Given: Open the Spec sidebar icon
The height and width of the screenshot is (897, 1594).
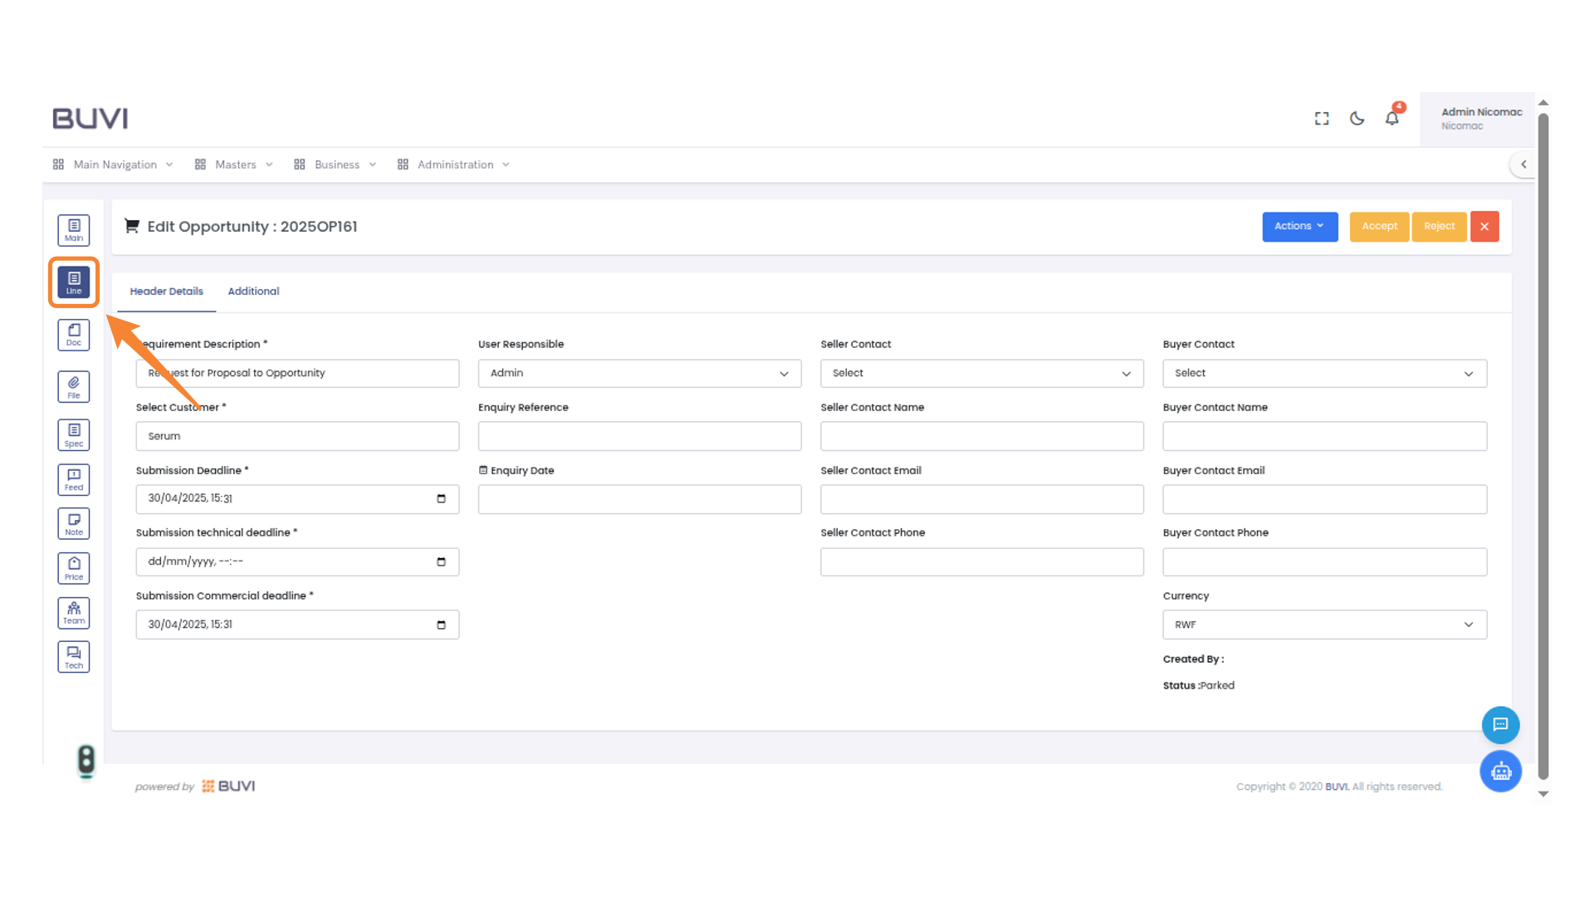Looking at the screenshot, I should tap(74, 434).
